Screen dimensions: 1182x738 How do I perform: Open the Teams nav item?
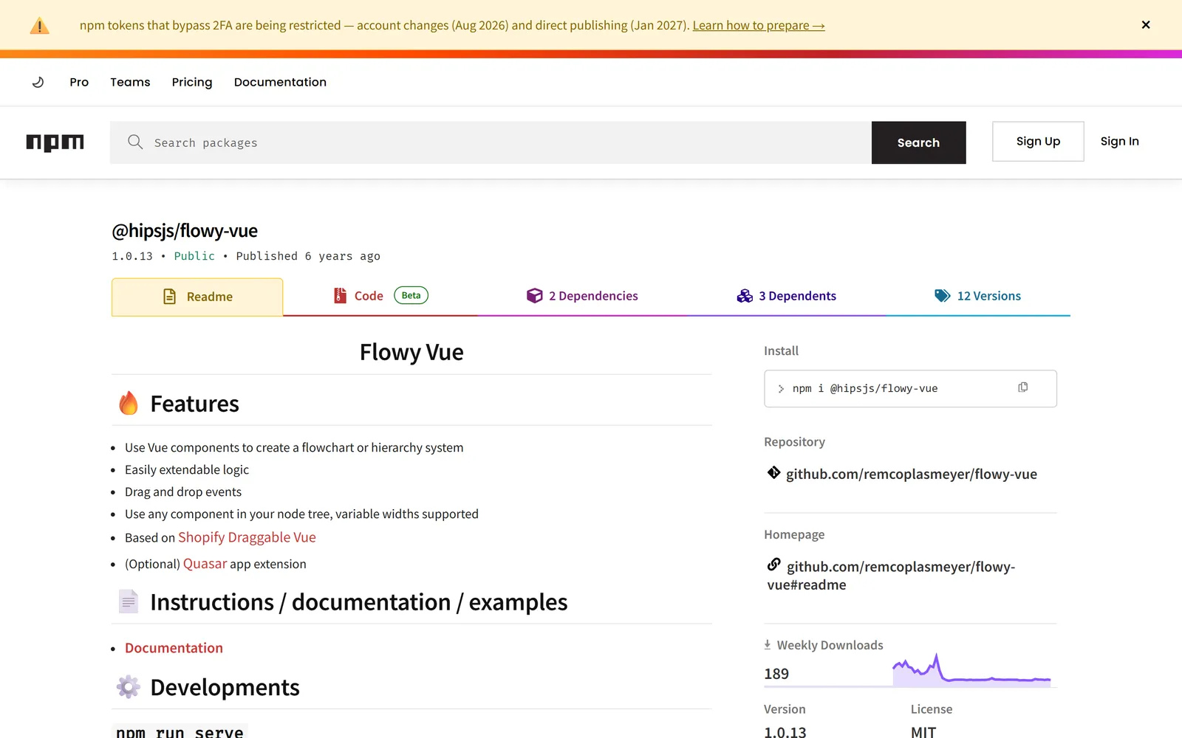130,82
